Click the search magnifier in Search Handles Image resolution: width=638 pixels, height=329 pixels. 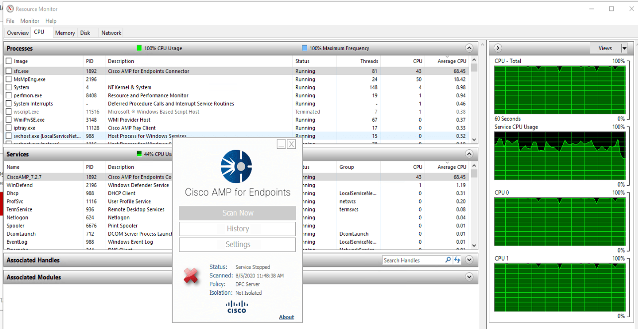pos(448,260)
